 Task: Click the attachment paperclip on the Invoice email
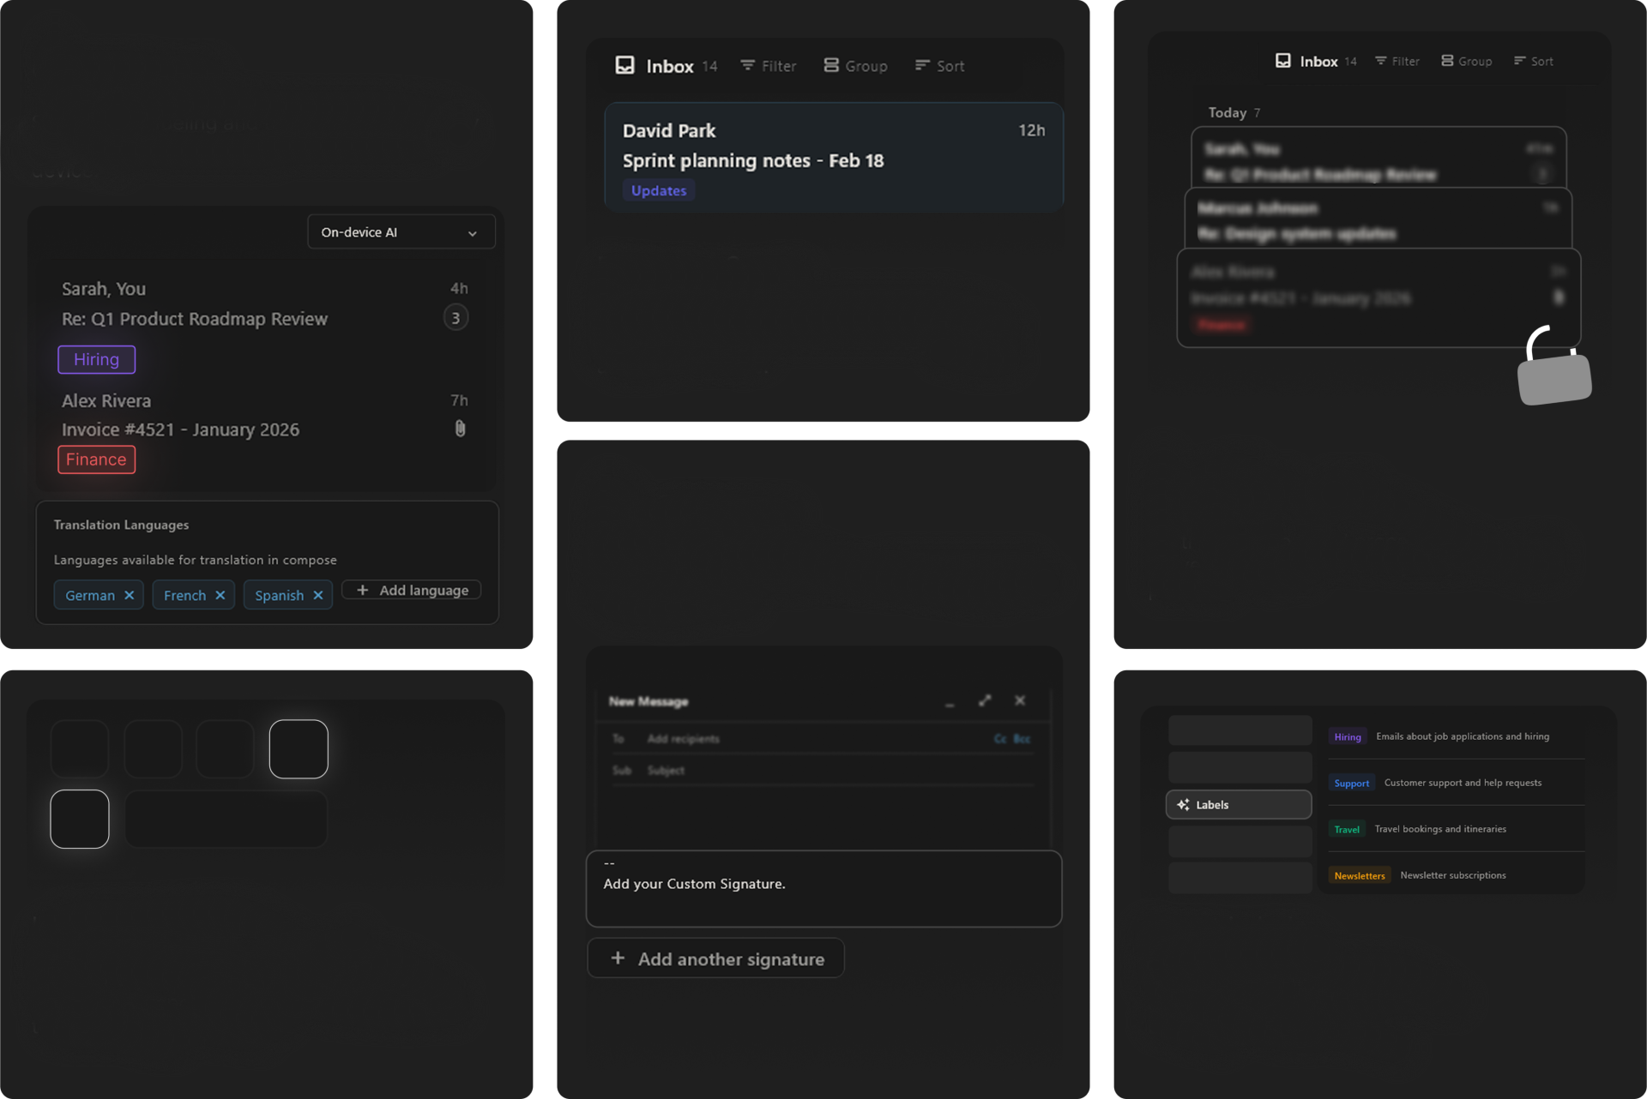[460, 429]
